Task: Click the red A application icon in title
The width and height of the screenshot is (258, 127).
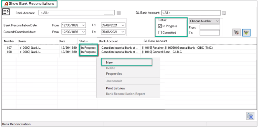Action: 6,4
